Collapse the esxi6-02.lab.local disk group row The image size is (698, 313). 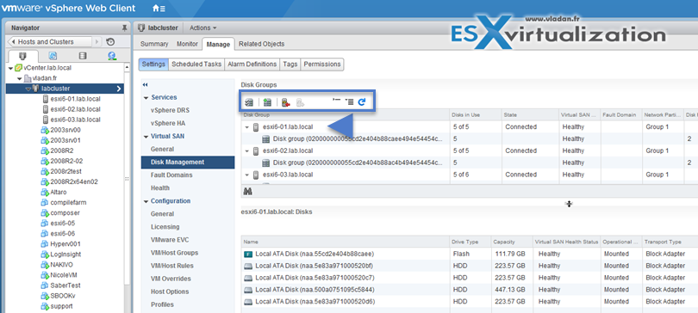click(x=246, y=151)
